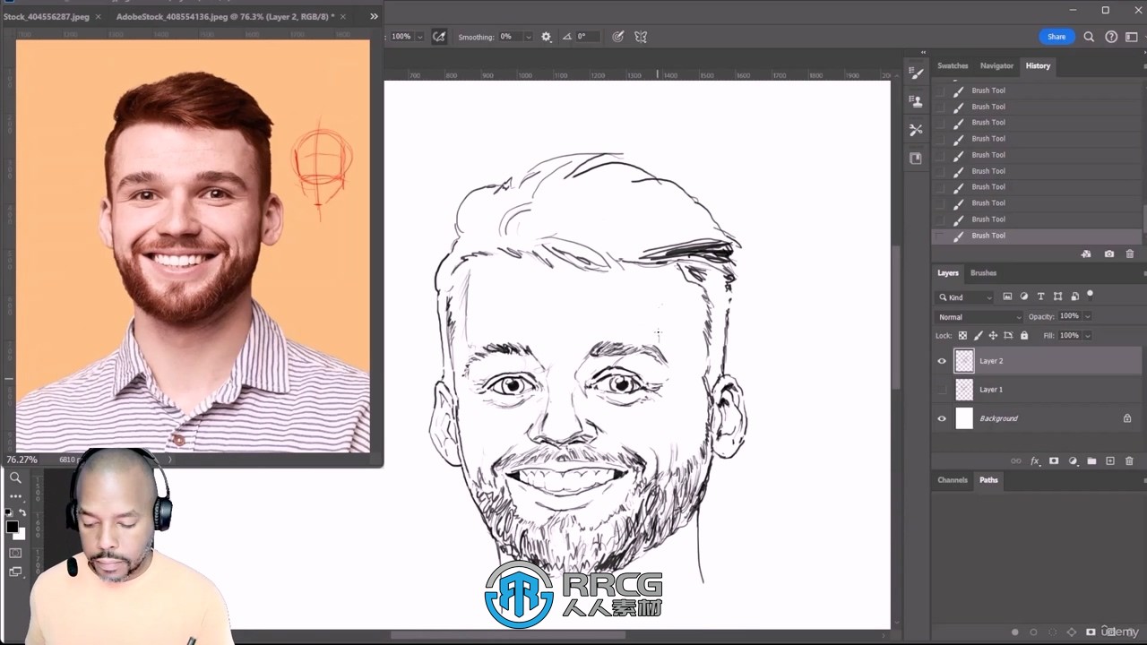1147x645 pixels.
Task: Create a new history snapshot
Action: pos(1109,254)
